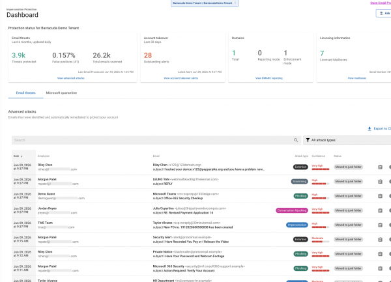Click Very high confidence bar in first row
391x282 pixels.
[x=321, y=169]
